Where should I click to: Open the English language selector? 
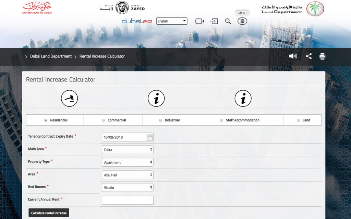(x=171, y=21)
